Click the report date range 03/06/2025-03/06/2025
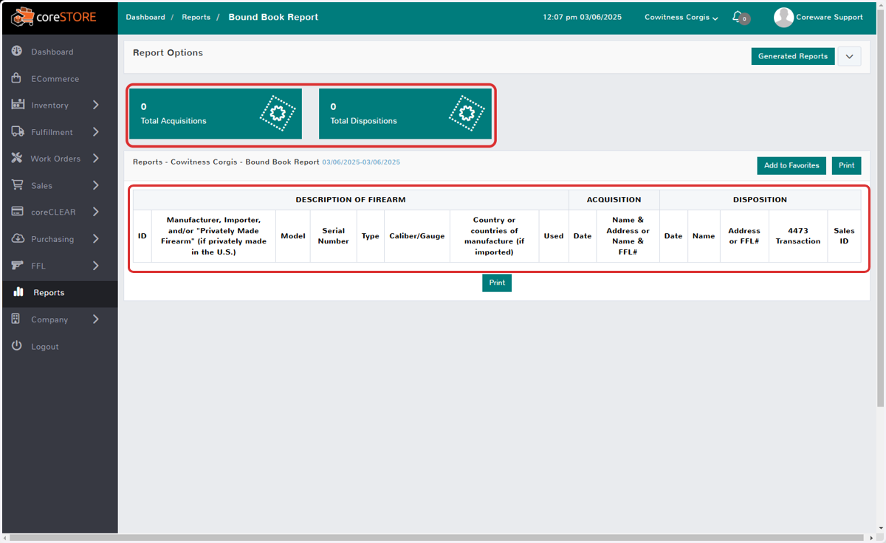Viewport: 886px width, 543px height. (361, 162)
